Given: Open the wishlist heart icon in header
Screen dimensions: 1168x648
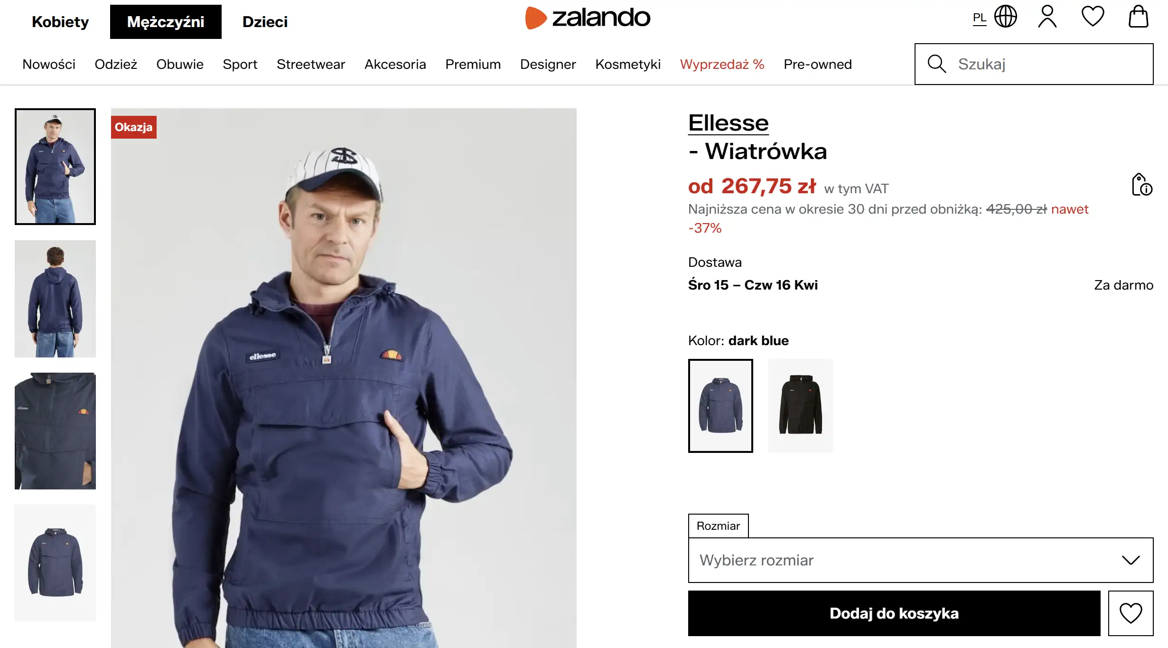Looking at the screenshot, I should [1092, 17].
